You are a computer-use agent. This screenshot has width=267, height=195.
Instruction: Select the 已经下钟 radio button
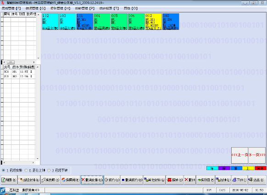pyautogui.click(x=49, y=170)
